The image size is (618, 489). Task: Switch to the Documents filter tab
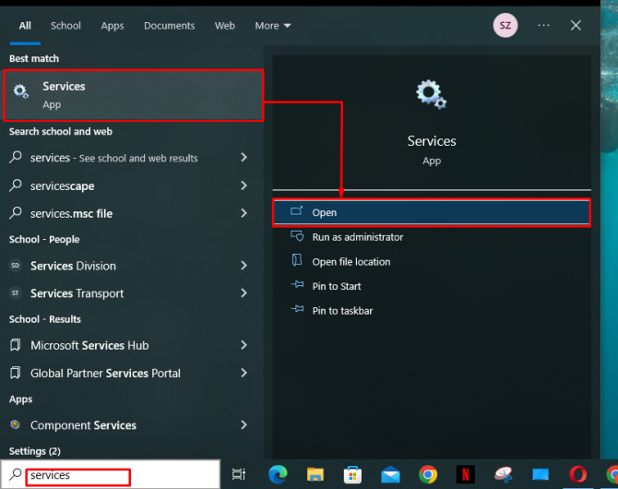[169, 26]
